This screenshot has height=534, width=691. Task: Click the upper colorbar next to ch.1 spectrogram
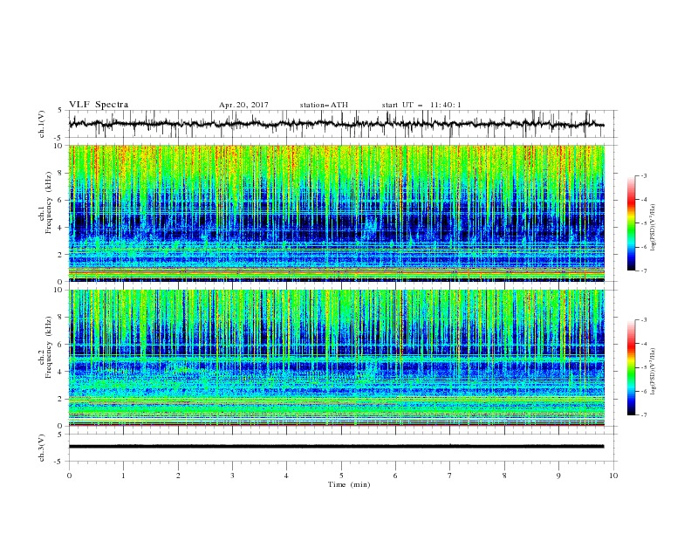pyautogui.click(x=632, y=222)
